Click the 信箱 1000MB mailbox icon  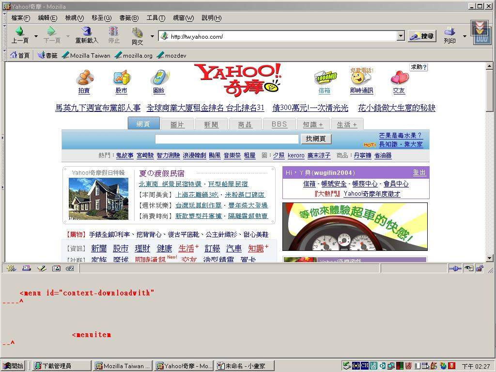click(x=325, y=77)
